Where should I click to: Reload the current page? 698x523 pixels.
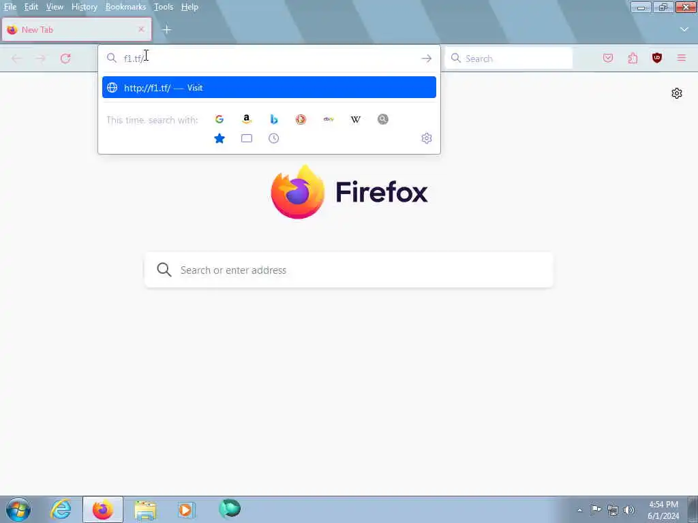(65, 59)
